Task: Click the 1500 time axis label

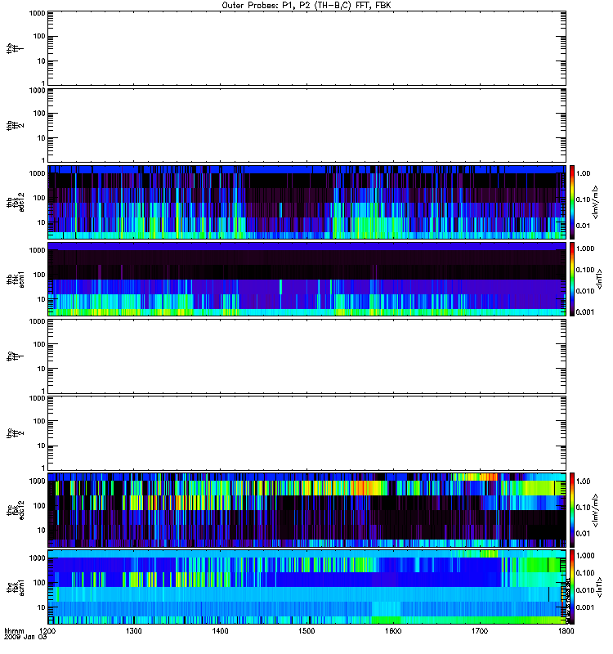Action: (306, 630)
